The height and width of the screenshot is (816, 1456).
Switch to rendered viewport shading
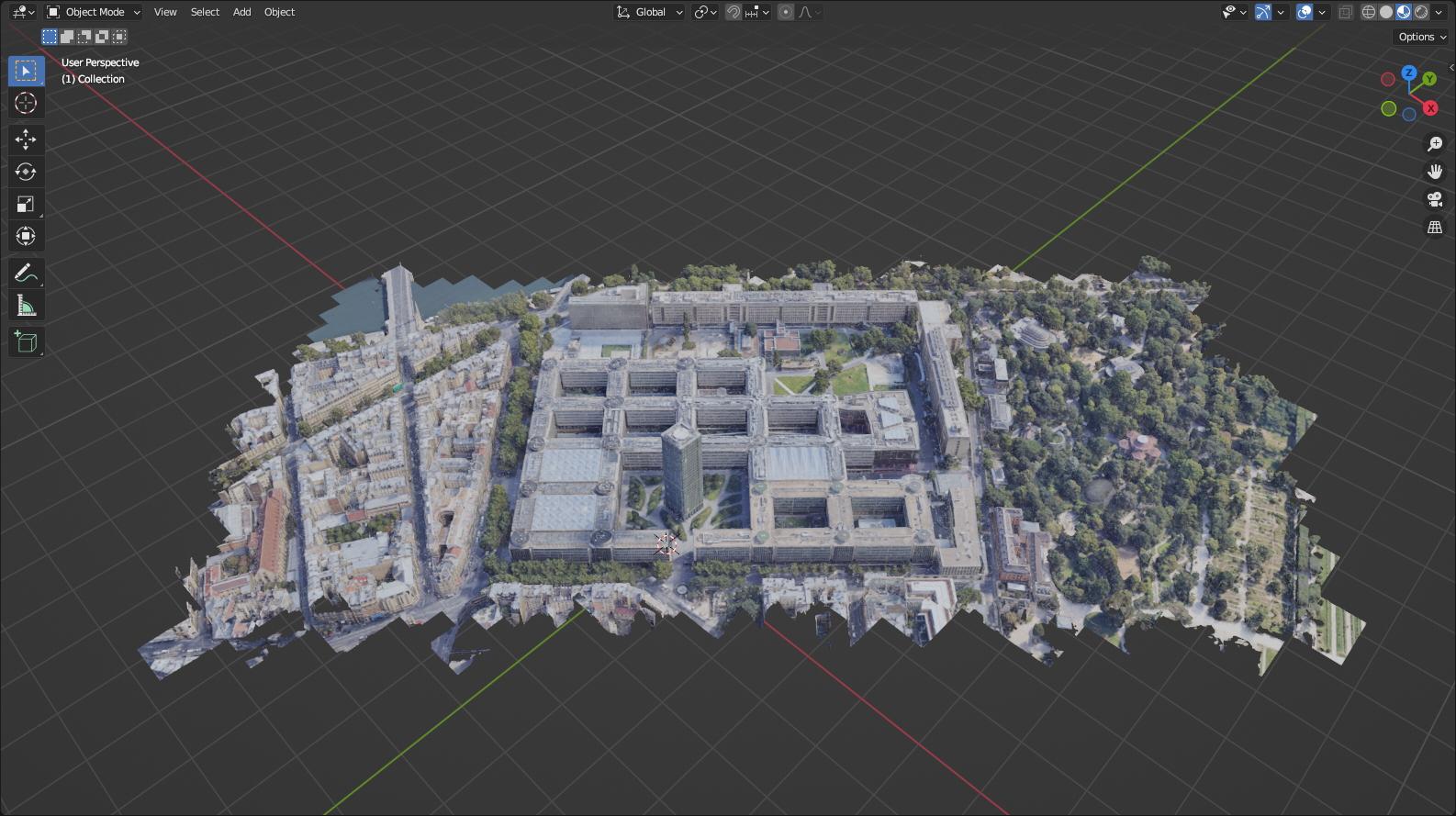(x=1421, y=12)
